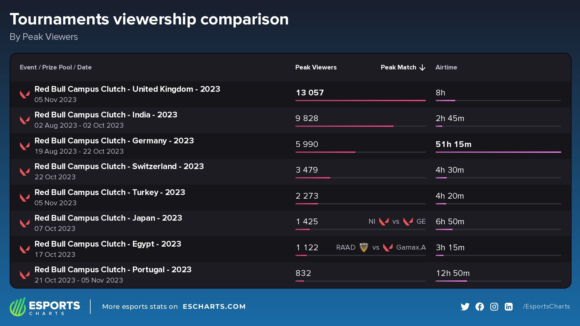Click the Valorant icon beside Germany event
The image size is (580, 326).
tap(25, 146)
